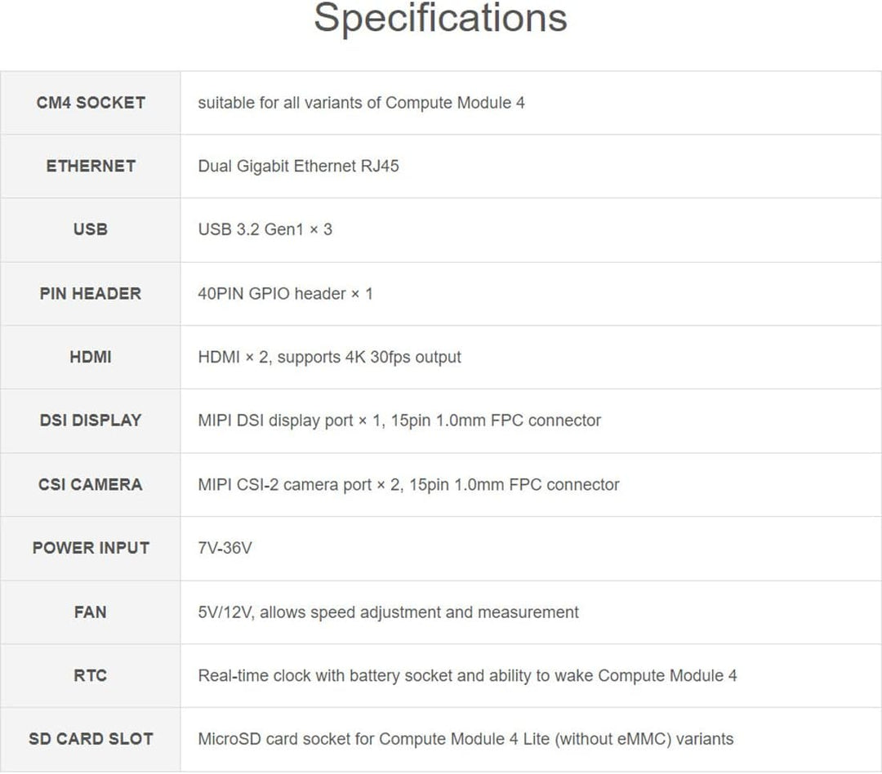This screenshot has height=774, width=882.
Task: Click the USB 3.2 Gen1 × 3 value
Action: 265,229
